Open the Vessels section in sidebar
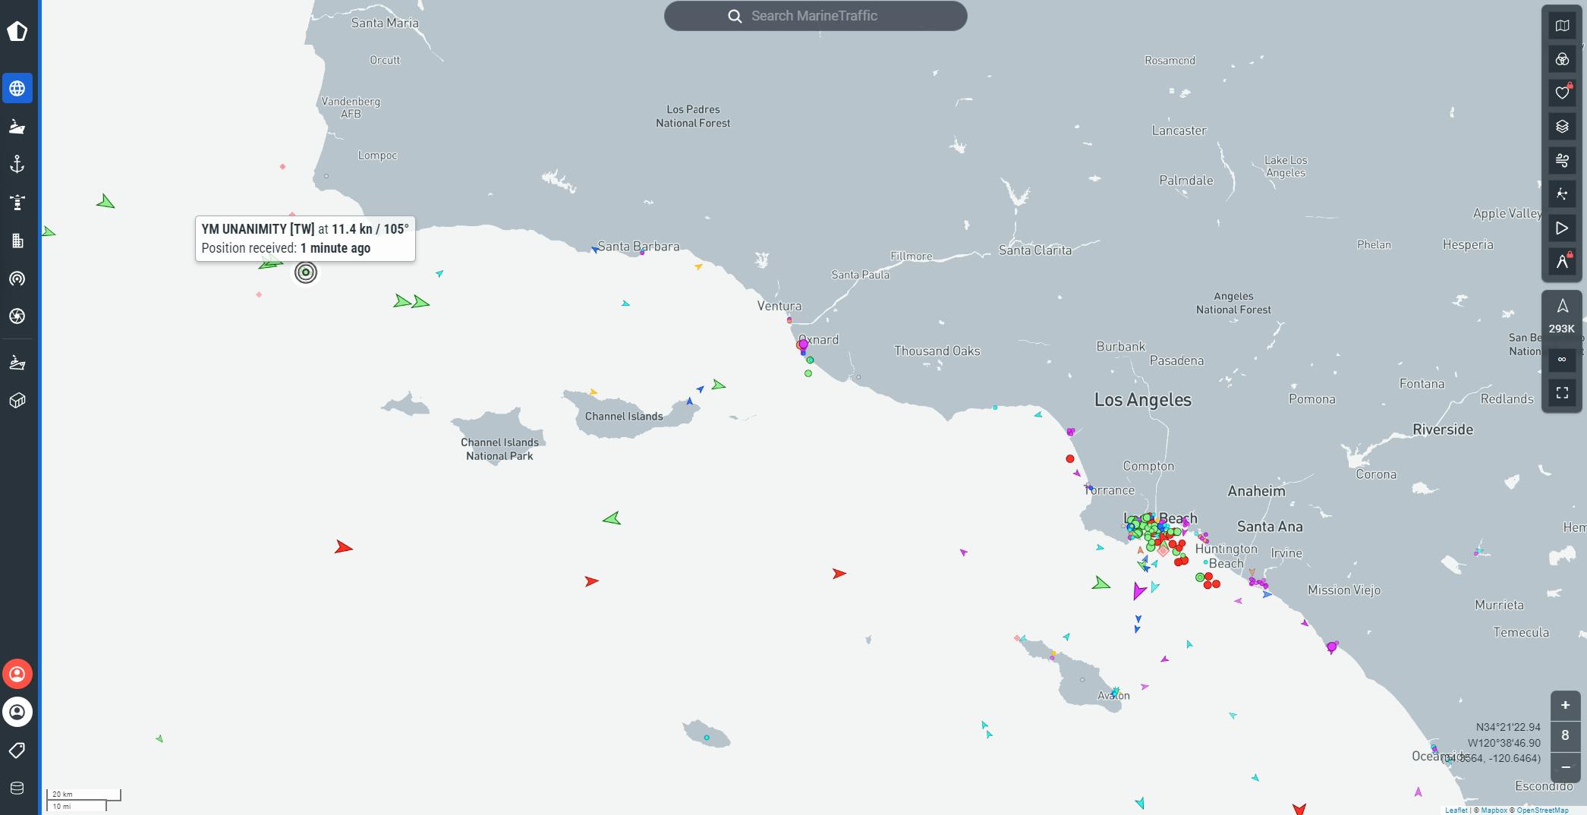The image size is (1587, 815). (x=17, y=127)
